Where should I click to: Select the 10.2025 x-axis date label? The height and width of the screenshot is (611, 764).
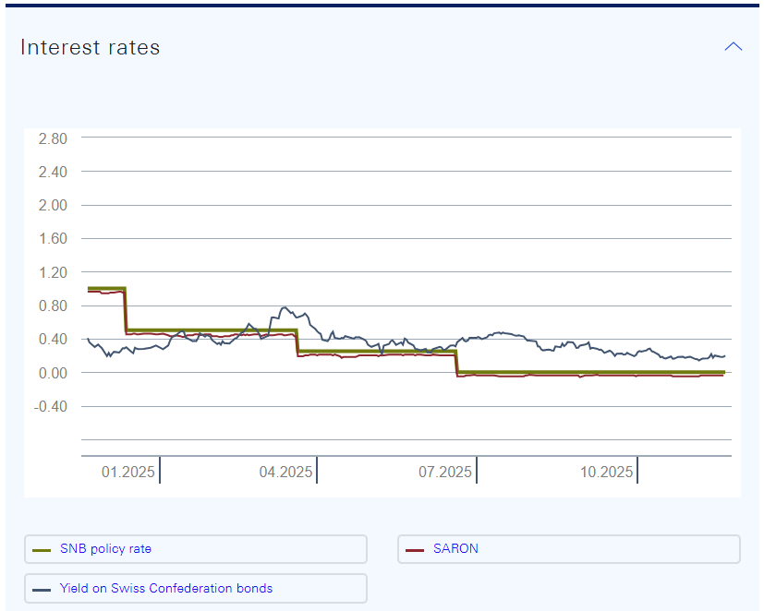pos(607,473)
